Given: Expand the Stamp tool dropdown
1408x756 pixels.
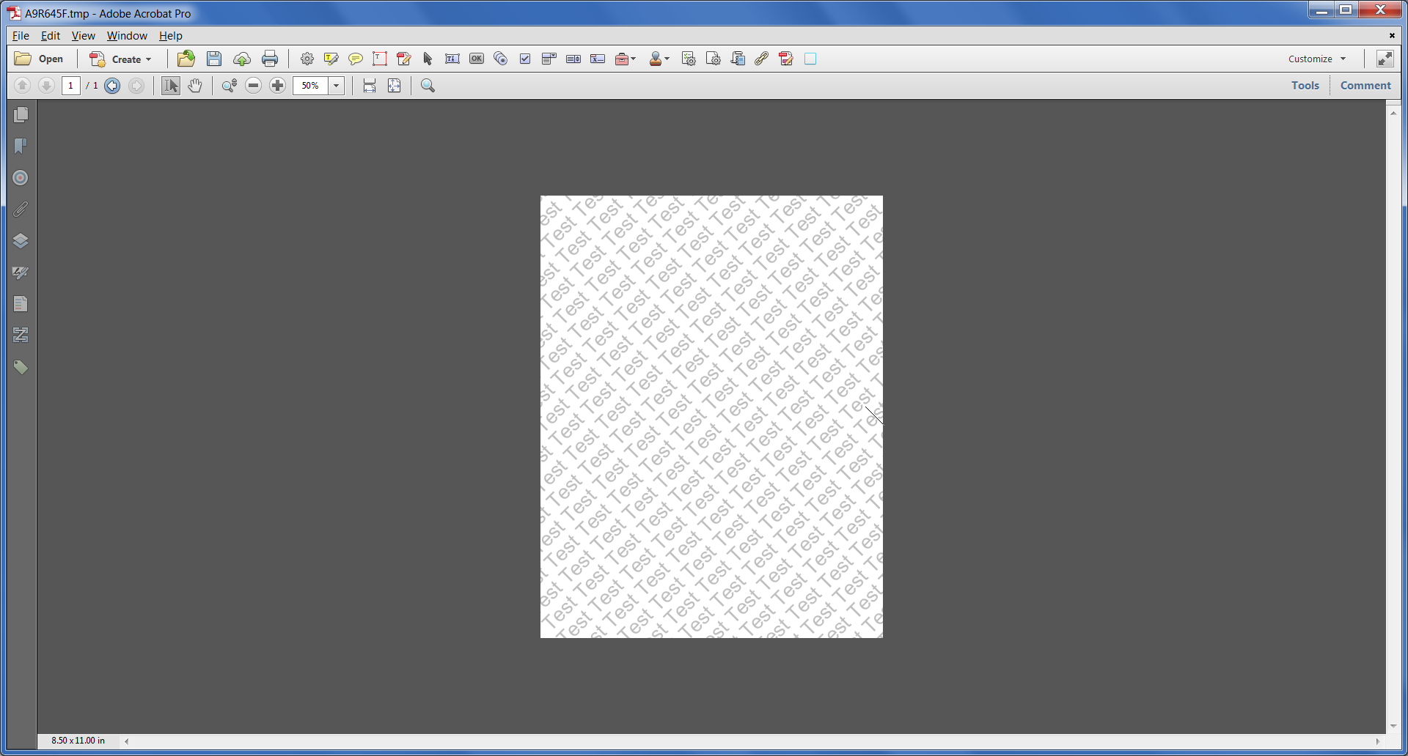Looking at the screenshot, I should [666, 59].
